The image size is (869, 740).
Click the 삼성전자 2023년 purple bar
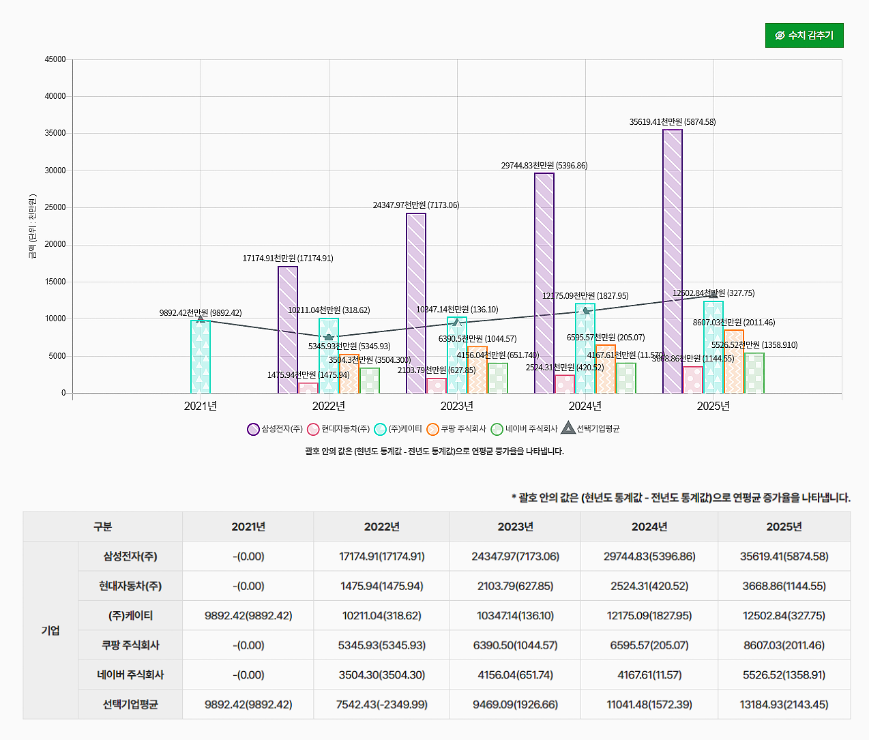(416, 303)
